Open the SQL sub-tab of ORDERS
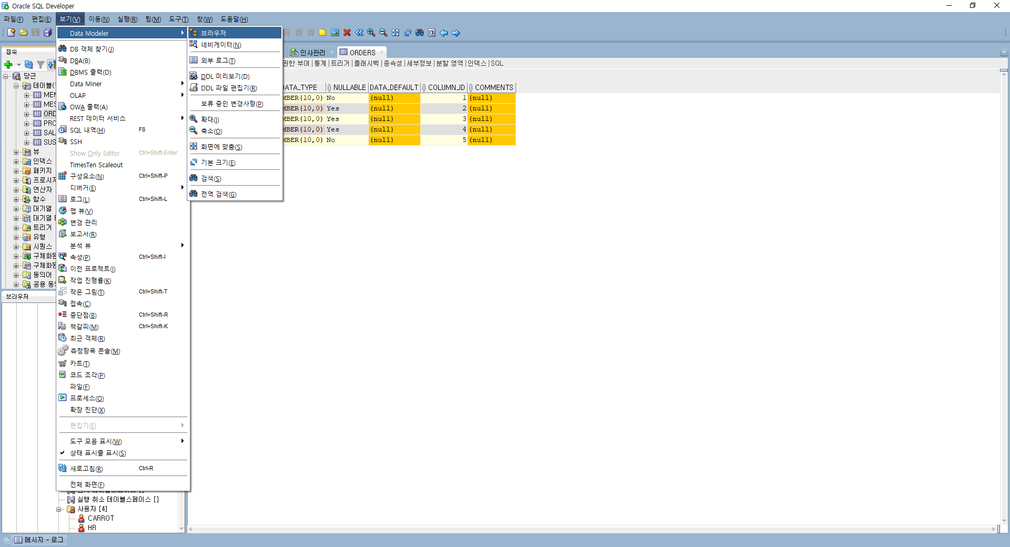The height and width of the screenshot is (547, 1010). (x=497, y=63)
